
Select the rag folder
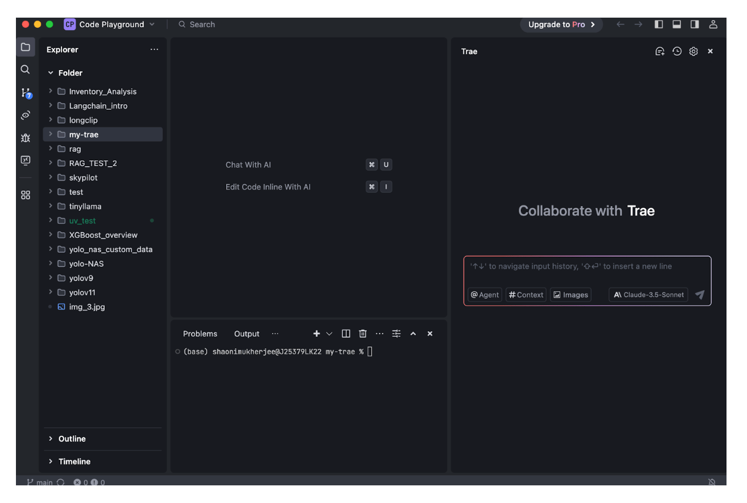click(x=102, y=149)
